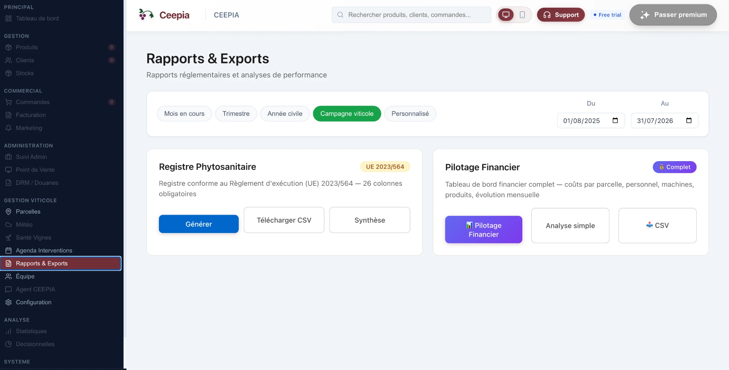Click the Commandes cart icon
The image size is (729, 370).
(x=8, y=102)
